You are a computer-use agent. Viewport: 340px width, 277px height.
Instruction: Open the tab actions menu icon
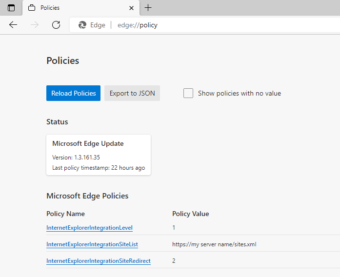point(11,8)
